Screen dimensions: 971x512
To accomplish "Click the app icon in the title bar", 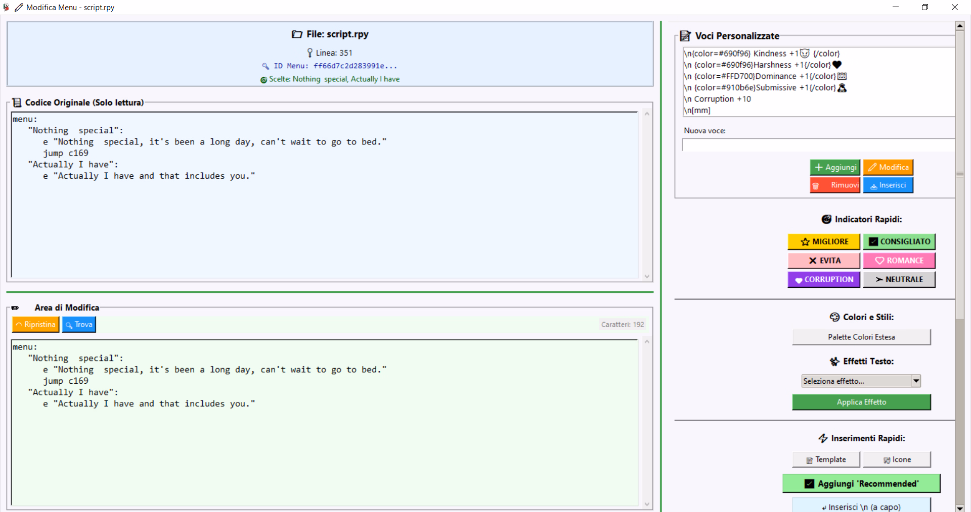I will [6, 7].
